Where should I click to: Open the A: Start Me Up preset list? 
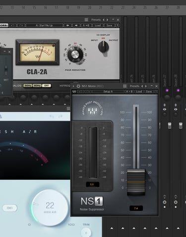click(x=44, y=25)
